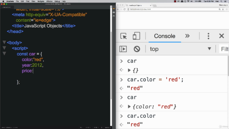The width and height of the screenshot is (229, 129).
Task: Click the browser back arrow
Action: 118,9
